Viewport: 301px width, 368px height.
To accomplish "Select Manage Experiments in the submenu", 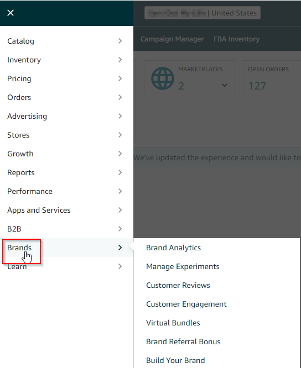I will [x=183, y=266].
